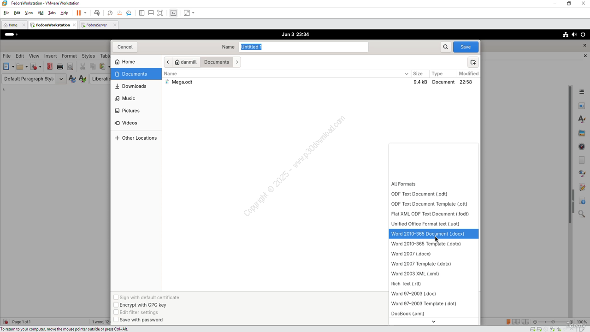Viewport: 590px width, 332px height.
Task: Click the Writer Open folder icon
Action: pyautogui.click(x=20, y=66)
